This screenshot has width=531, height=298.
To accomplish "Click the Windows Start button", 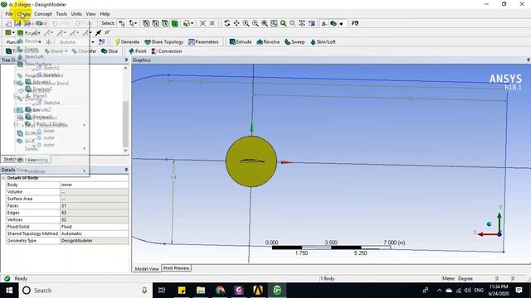I will click(9, 291).
